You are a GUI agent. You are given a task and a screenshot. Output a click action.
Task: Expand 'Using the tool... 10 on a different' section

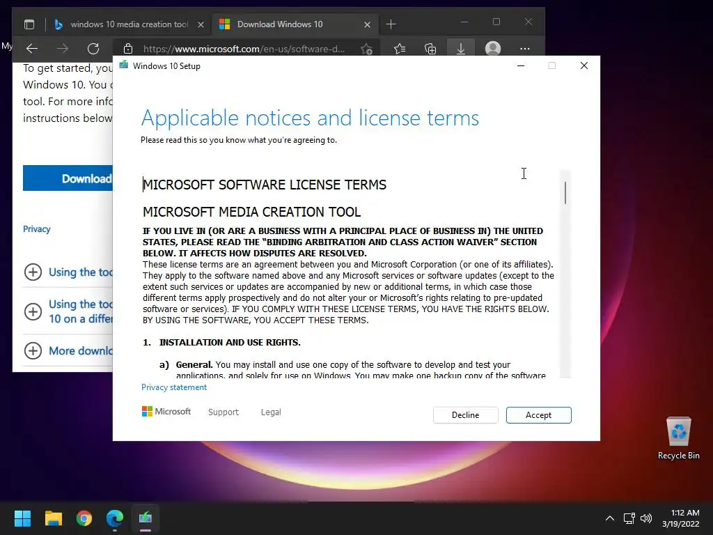tap(68, 311)
